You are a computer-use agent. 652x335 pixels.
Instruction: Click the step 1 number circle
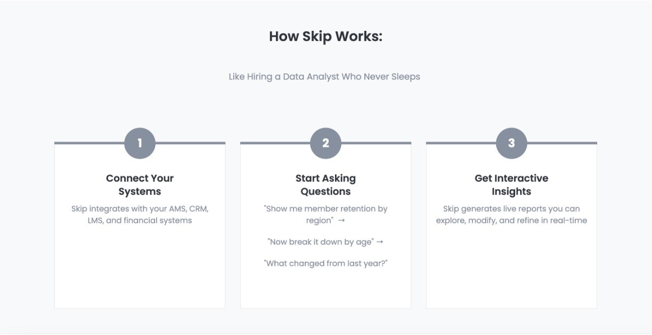tap(140, 143)
